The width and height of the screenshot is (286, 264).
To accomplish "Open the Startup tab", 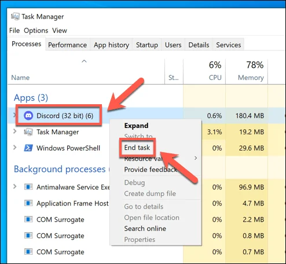I will (x=147, y=45).
